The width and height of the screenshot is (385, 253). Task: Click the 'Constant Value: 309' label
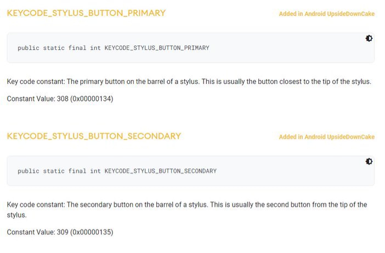tap(37, 232)
